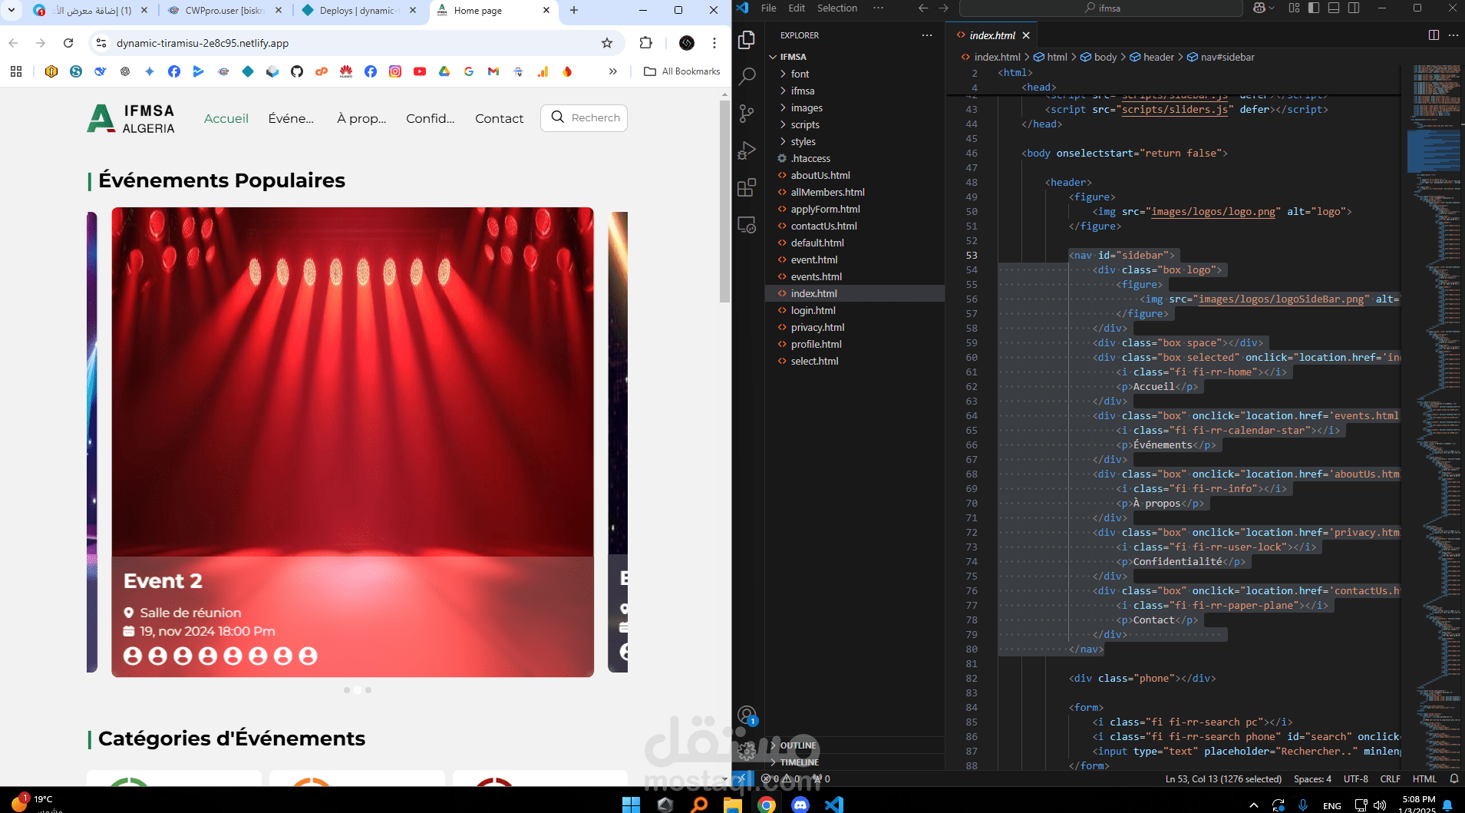Bookmark this page with the star icon

pos(607,43)
